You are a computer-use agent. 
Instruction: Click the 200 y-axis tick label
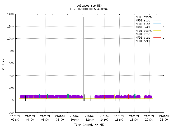pyautogui.click(x=11, y=88)
